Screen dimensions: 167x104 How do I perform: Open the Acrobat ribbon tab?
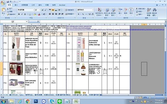(62, 5)
